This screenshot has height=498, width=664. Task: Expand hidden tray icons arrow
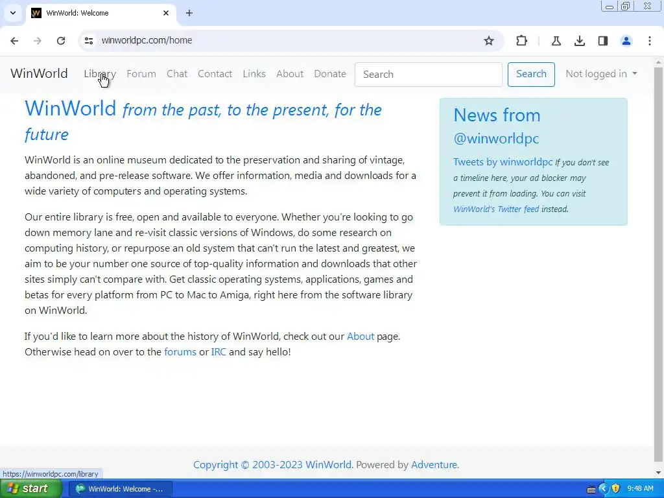(x=604, y=489)
